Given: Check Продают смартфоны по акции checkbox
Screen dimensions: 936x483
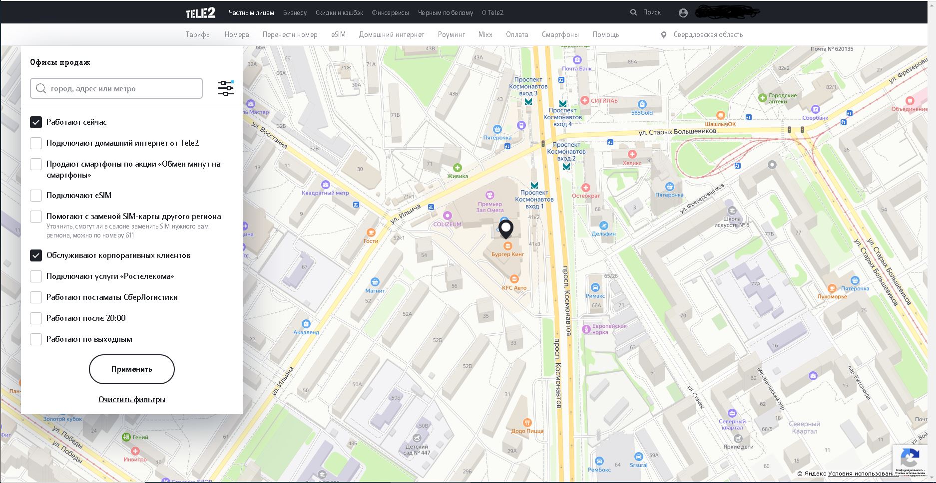Looking at the screenshot, I should pyautogui.click(x=36, y=164).
